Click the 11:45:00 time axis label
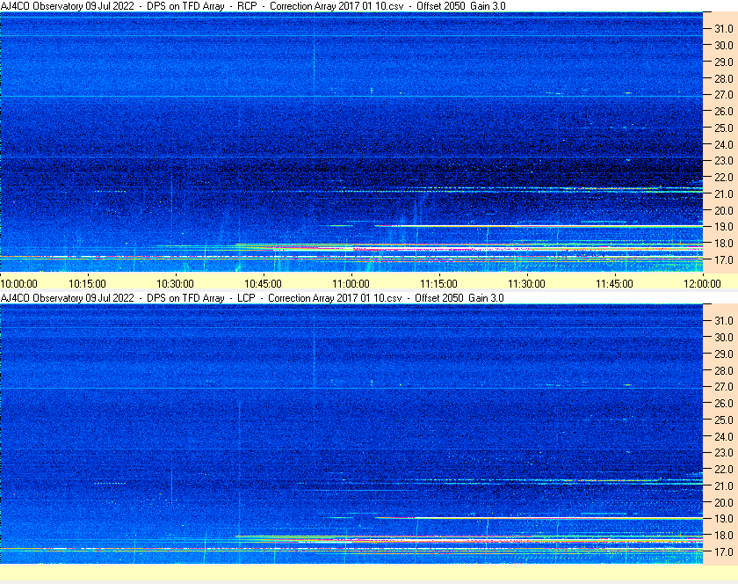This screenshot has height=584, width=738. coord(614,283)
